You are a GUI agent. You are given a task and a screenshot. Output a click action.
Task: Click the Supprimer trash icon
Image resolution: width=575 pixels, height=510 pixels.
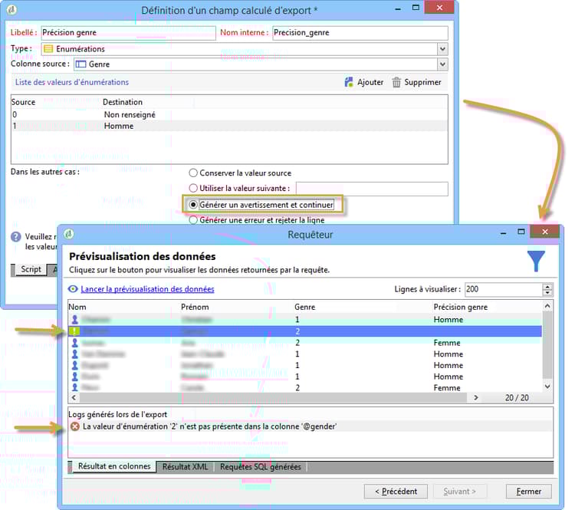click(x=396, y=82)
